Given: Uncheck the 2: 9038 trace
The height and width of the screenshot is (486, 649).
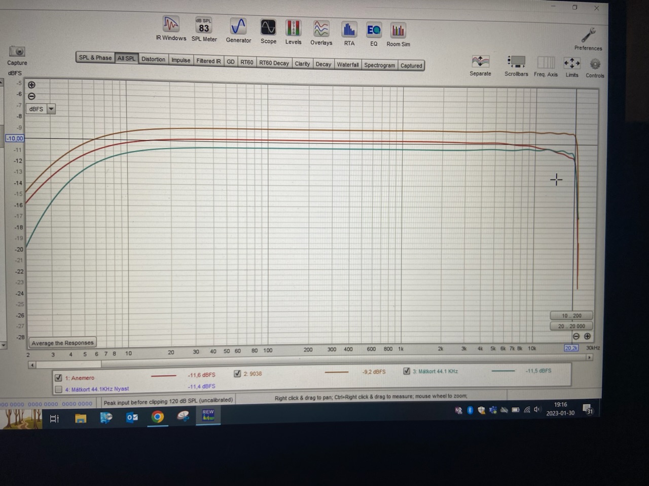Looking at the screenshot, I should click(x=237, y=374).
